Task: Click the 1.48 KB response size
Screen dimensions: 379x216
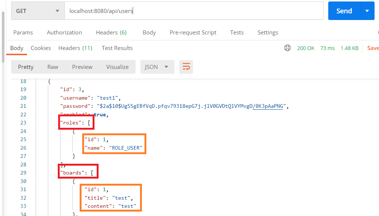Action: pos(349,48)
